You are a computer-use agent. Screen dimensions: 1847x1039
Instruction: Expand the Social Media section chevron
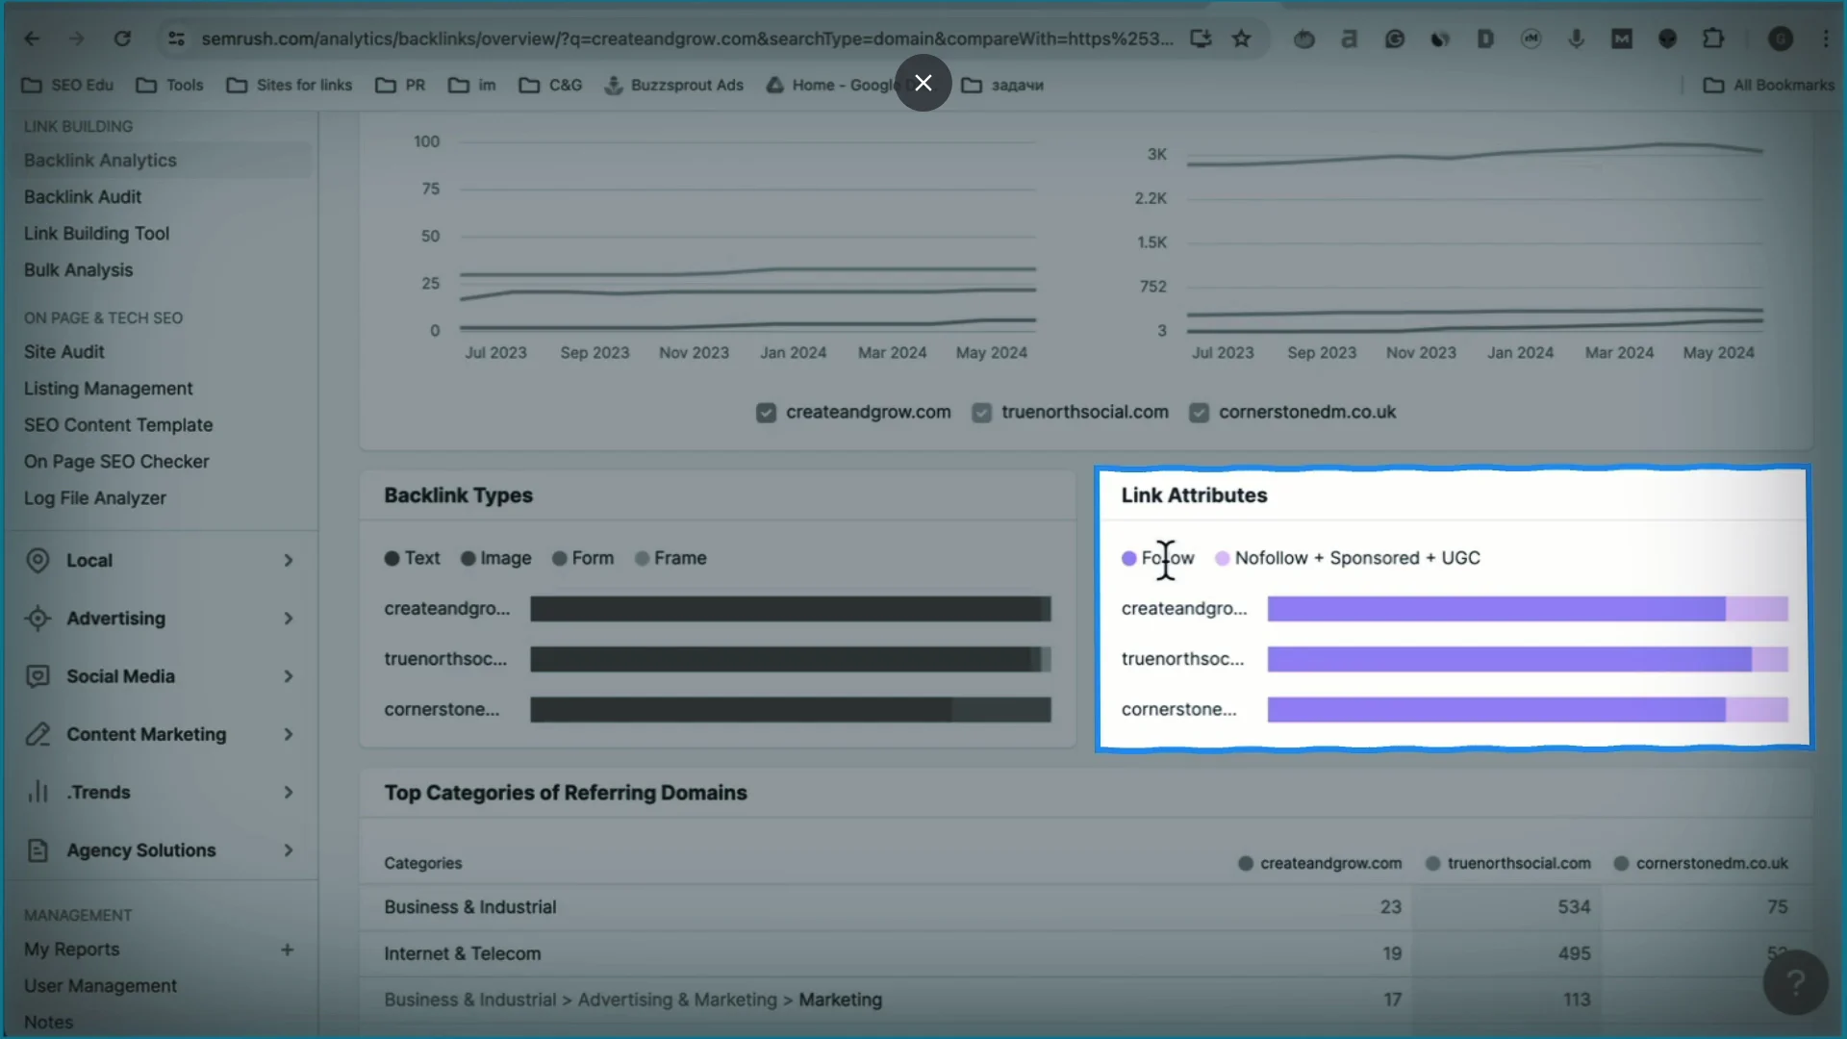click(288, 676)
